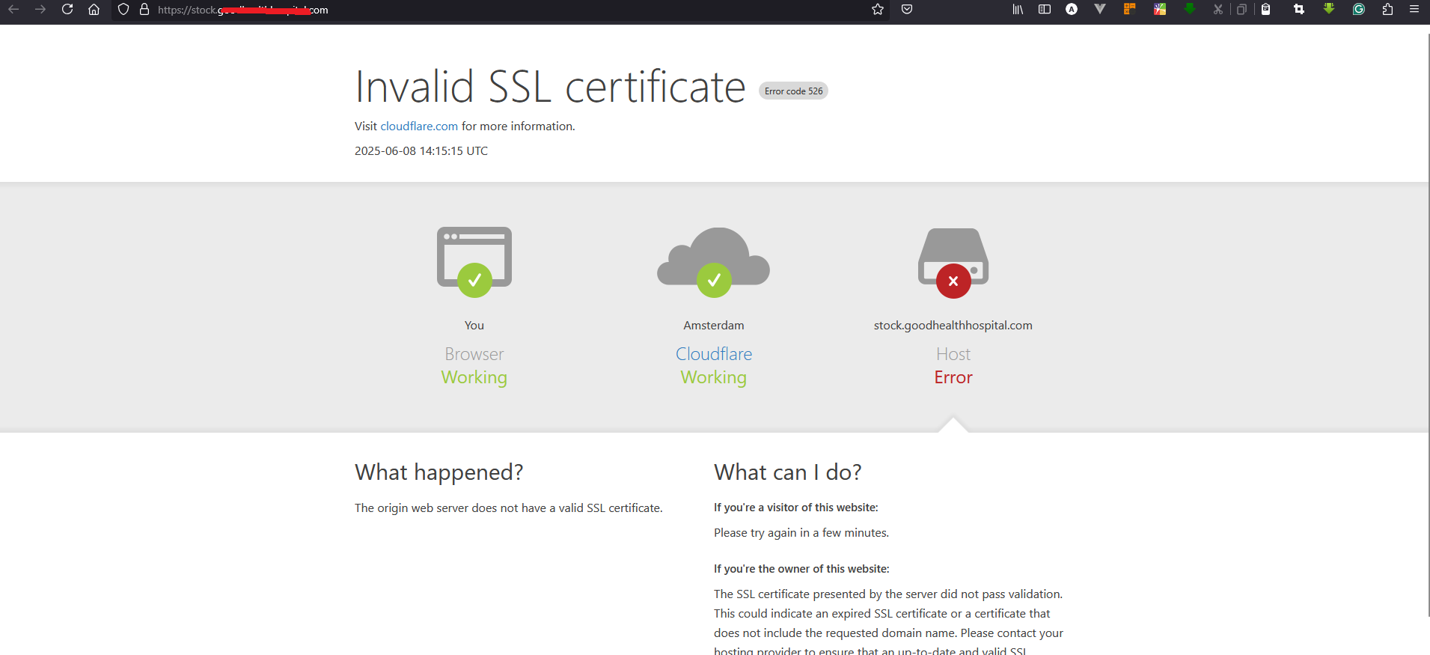This screenshot has height=655, width=1430.
Task: Reload the current page
Action: pyautogui.click(x=67, y=10)
